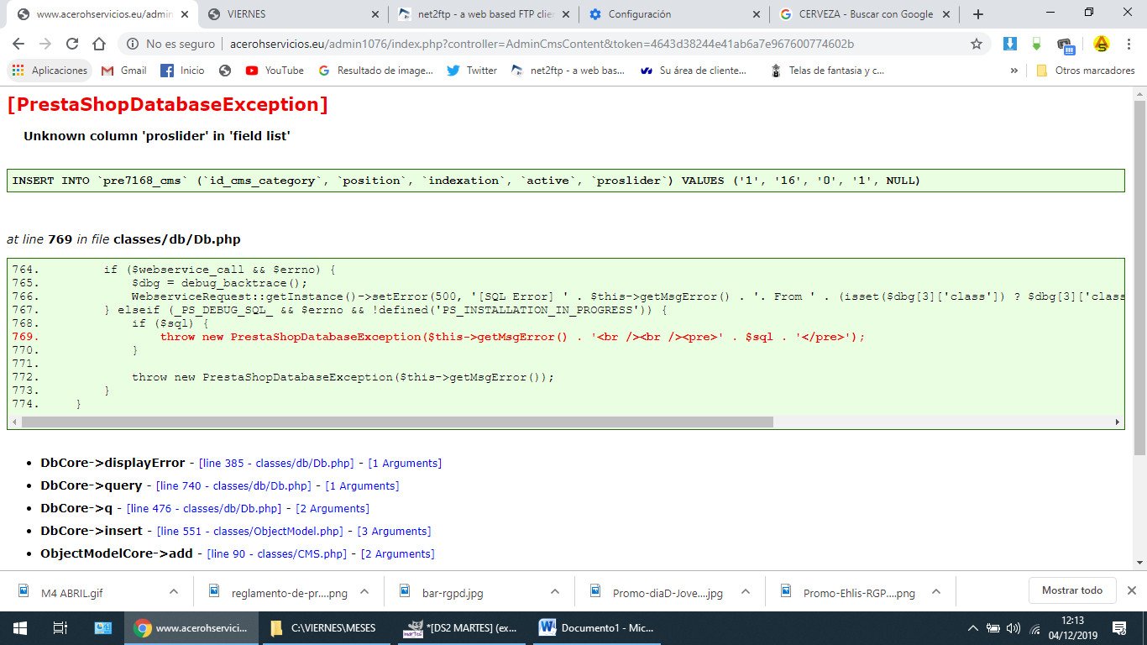Click the scroll-right arrow of the code box
Screen dimensions: 1147x645
(1118, 422)
